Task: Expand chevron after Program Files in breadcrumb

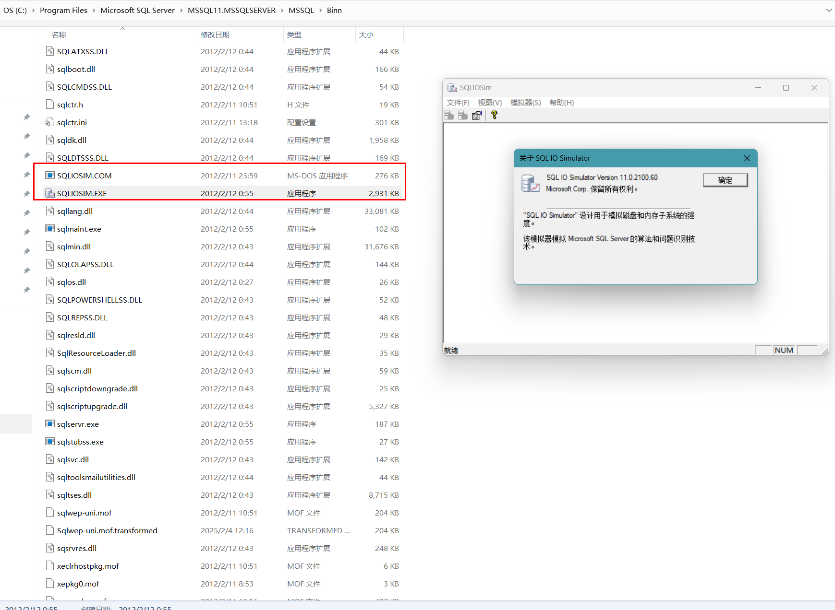Action: tap(94, 10)
